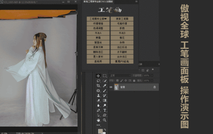Activate the Crop tool
213x134 pixels.
click(x=99, y=85)
